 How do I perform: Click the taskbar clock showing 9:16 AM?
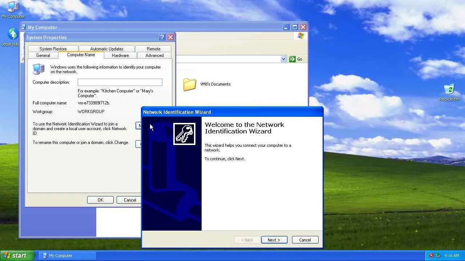click(452, 256)
